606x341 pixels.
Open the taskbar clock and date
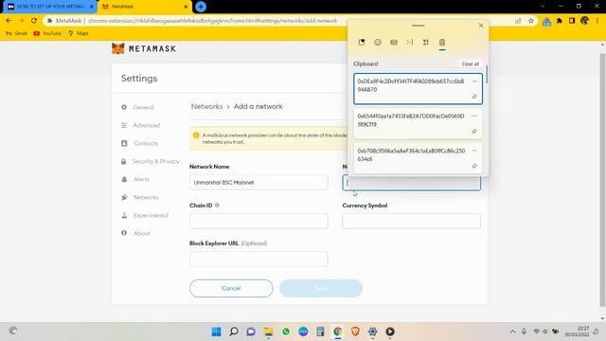coord(577,332)
